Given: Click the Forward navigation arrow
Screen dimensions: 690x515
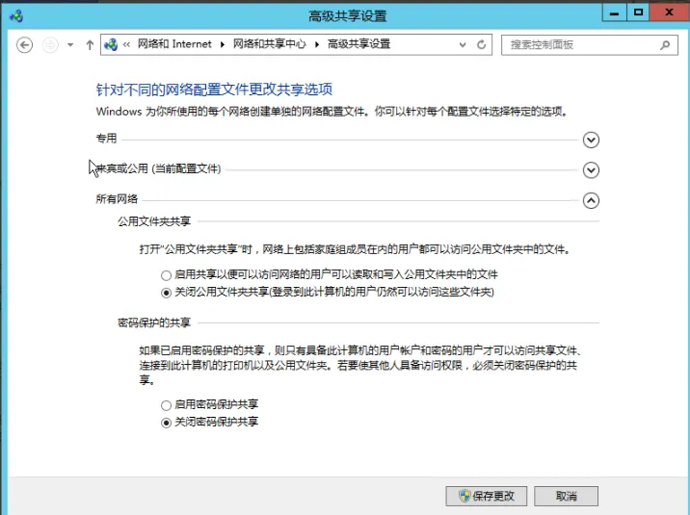Looking at the screenshot, I should point(50,45).
